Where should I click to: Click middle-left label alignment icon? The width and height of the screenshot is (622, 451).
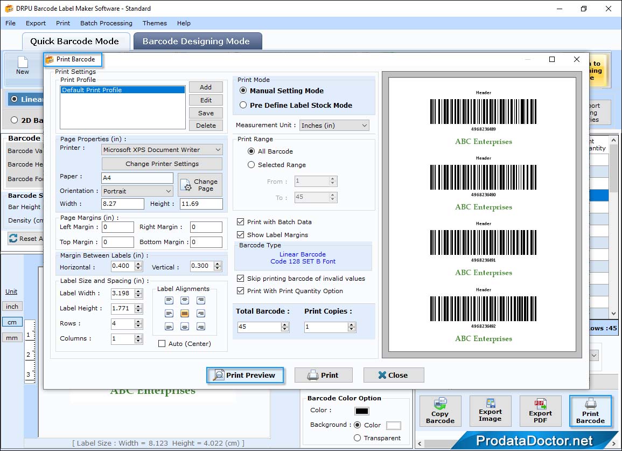(x=169, y=314)
